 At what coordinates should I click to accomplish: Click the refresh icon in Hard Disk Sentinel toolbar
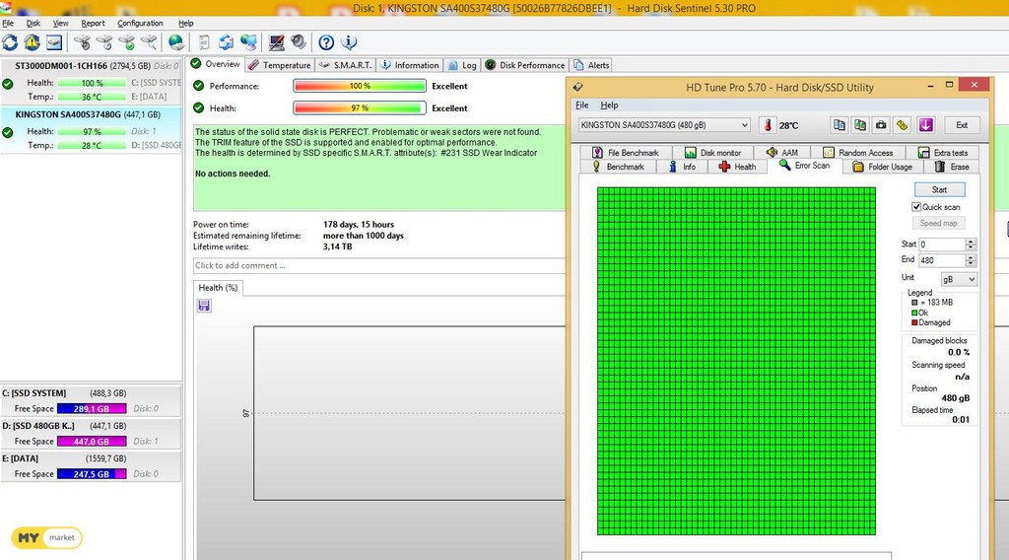click(x=11, y=42)
